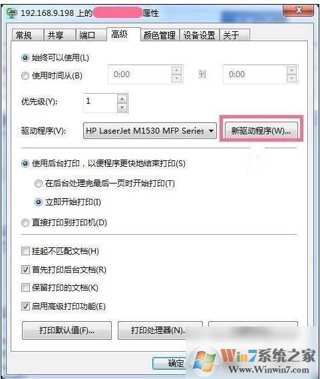
Task: Open the 设备设置 tab
Action: (x=200, y=35)
